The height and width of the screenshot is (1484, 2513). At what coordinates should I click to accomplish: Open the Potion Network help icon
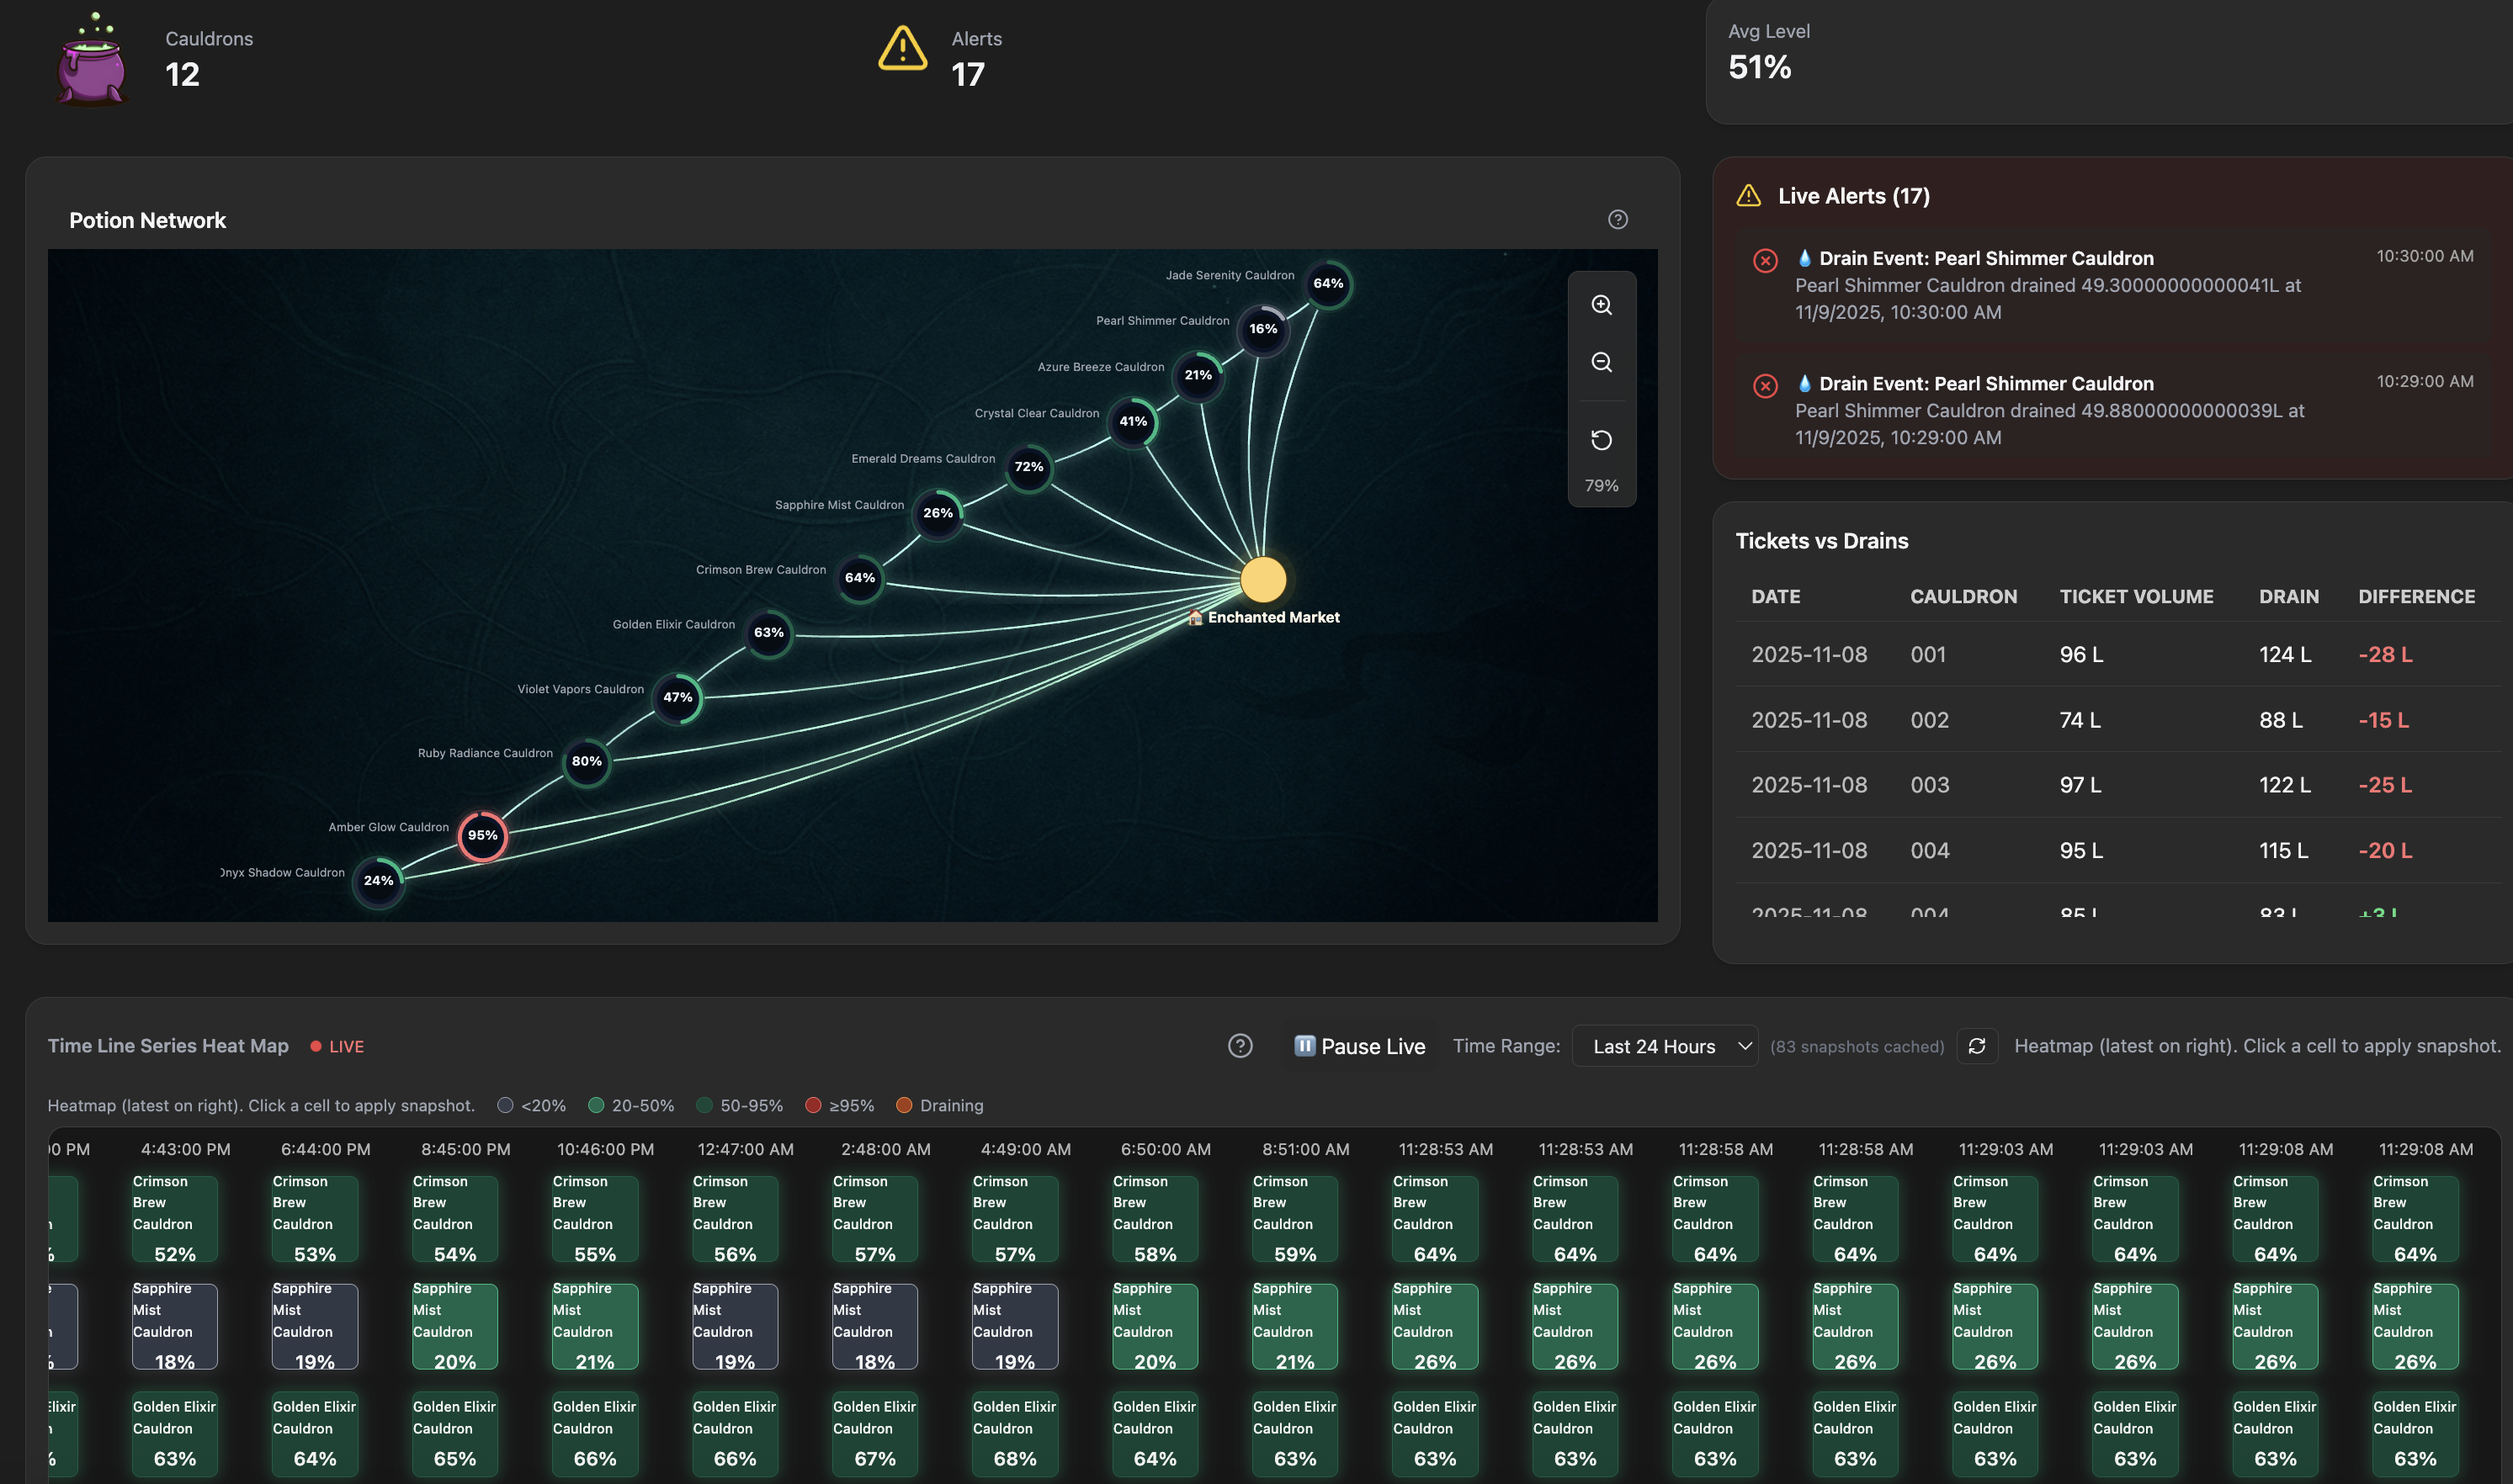[1618, 219]
